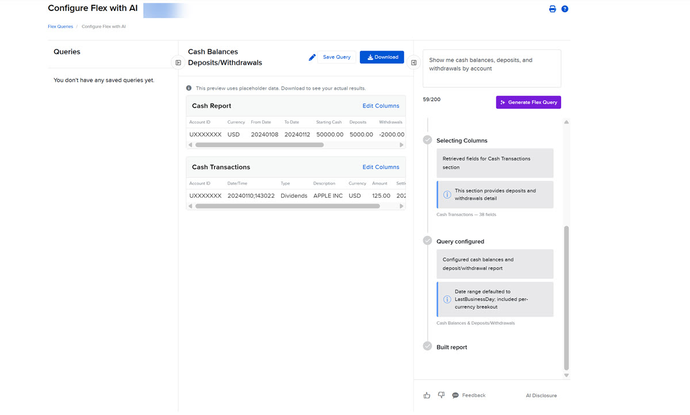Click the Dividends type cell
This screenshot has width=690, height=415.
[294, 195]
